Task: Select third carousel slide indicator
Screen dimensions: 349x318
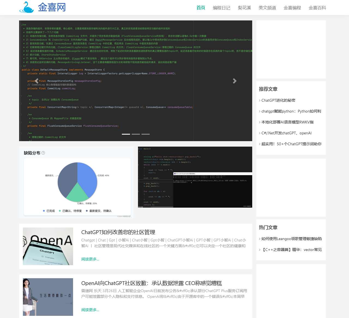Action: click(x=146, y=134)
